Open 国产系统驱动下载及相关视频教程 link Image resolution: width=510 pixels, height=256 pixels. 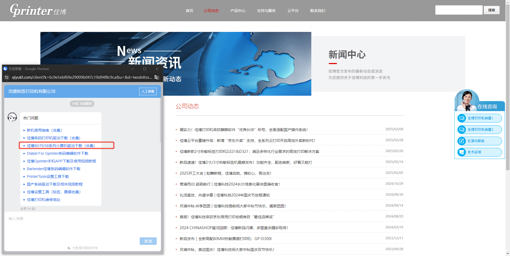[x=55, y=184]
